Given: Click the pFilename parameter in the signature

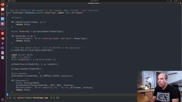Looking at the screenshot, I should point(77,13).
